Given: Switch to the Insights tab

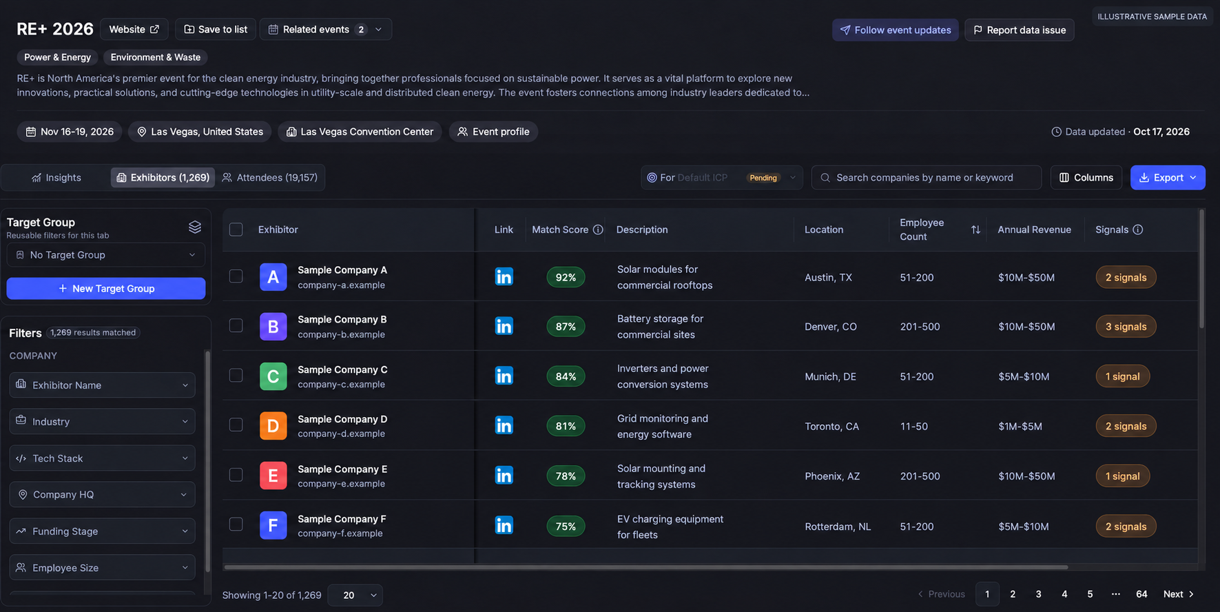Looking at the screenshot, I should tap(56, 177).
